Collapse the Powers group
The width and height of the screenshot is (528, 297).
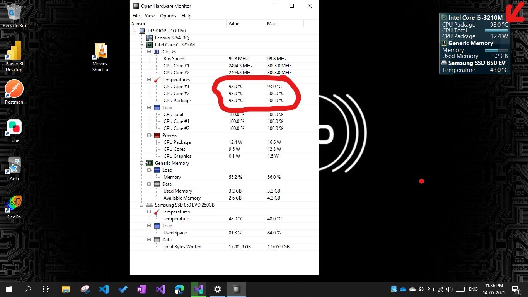point(149,135)
